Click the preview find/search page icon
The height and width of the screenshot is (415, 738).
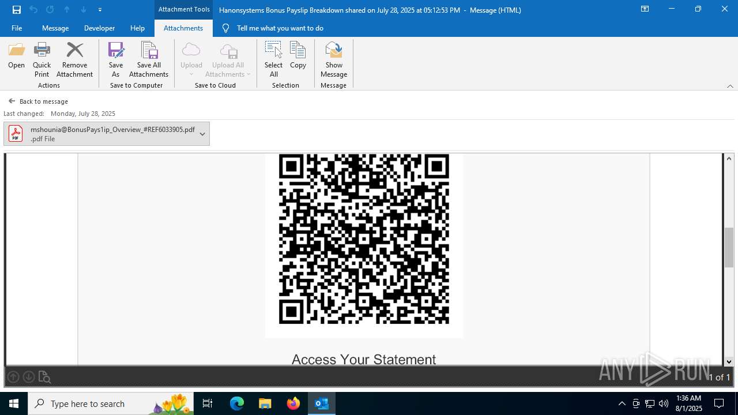44,377
